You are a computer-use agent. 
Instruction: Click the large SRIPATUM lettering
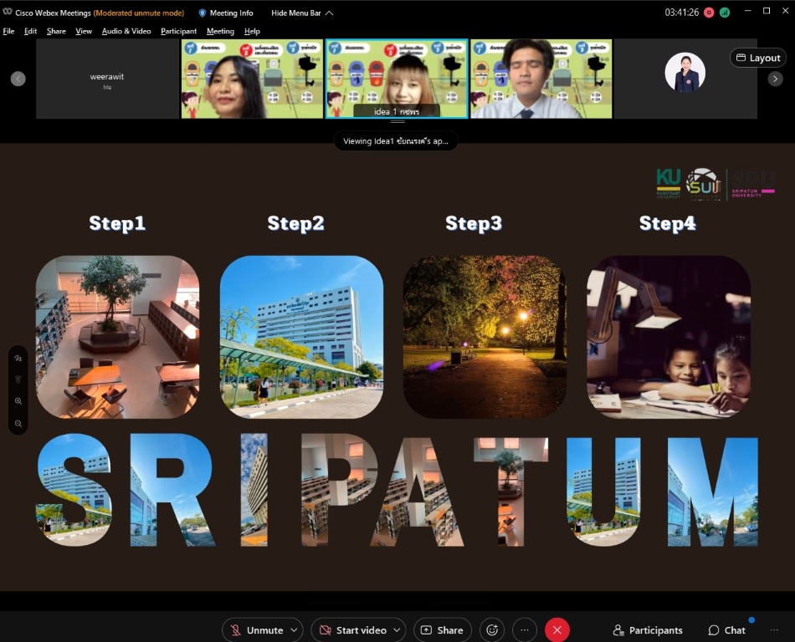pos(397,490)
